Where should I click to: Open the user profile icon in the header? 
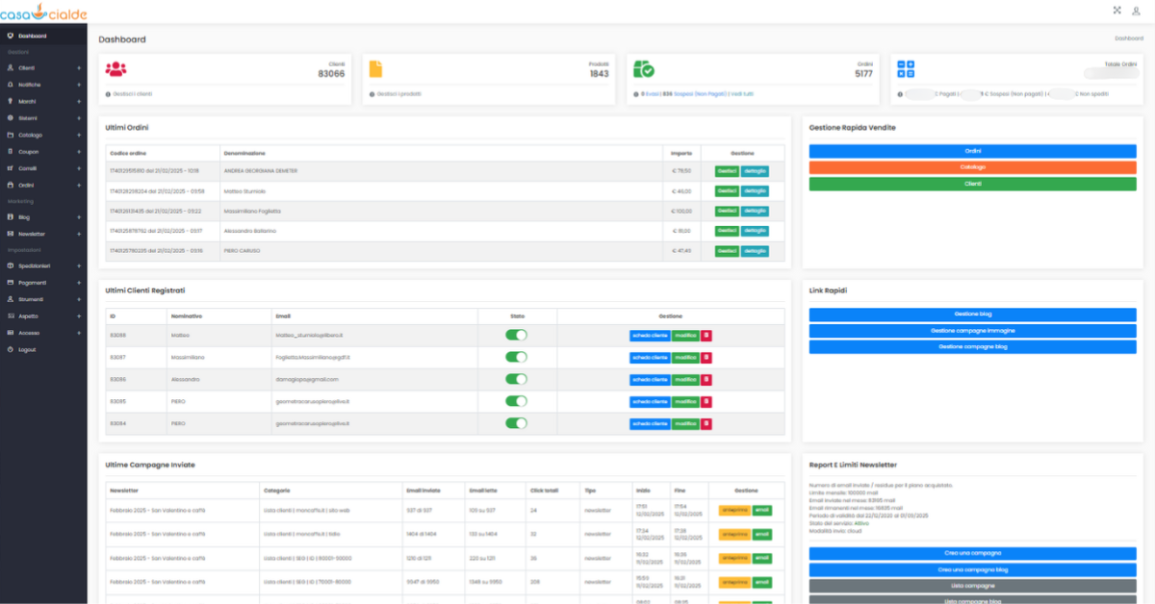(1136, 11)
